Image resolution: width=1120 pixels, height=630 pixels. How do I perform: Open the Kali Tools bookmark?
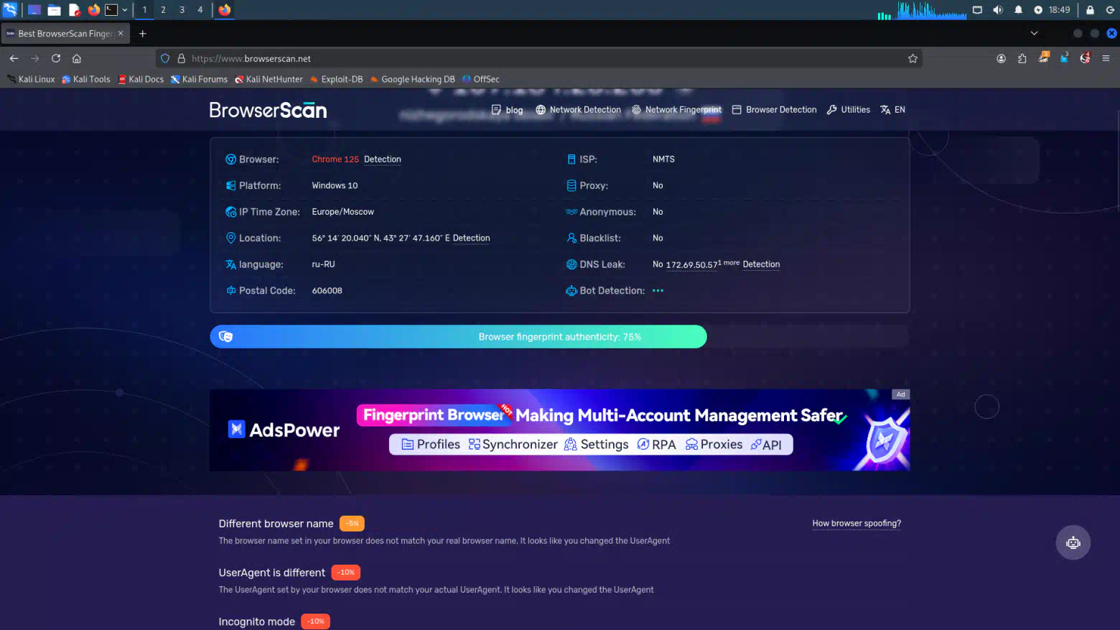click(x=86, y=79)
